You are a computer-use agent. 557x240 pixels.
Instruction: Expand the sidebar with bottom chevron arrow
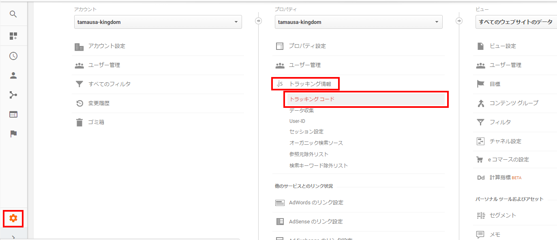coord(13,237)
